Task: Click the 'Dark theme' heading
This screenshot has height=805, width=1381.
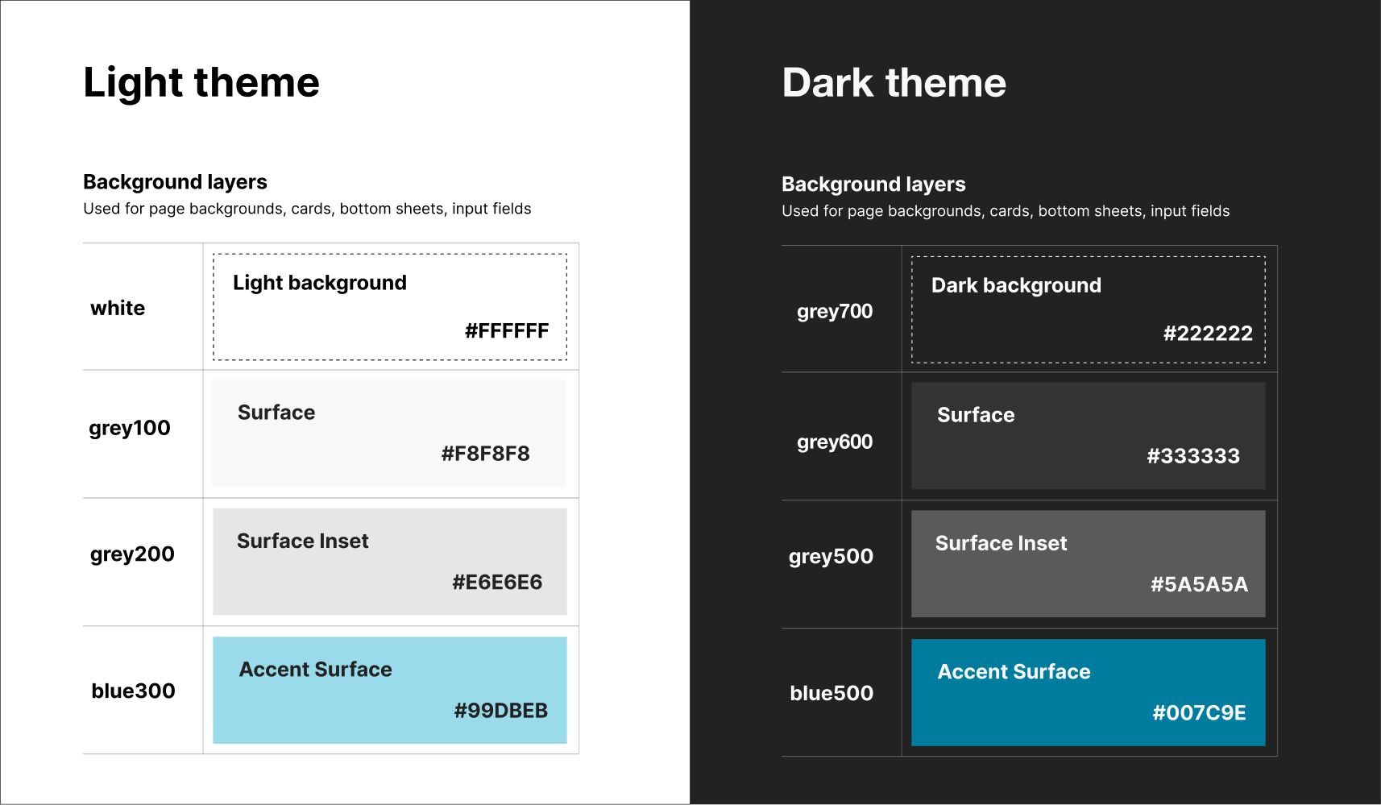Action: (x=894, y=82)
